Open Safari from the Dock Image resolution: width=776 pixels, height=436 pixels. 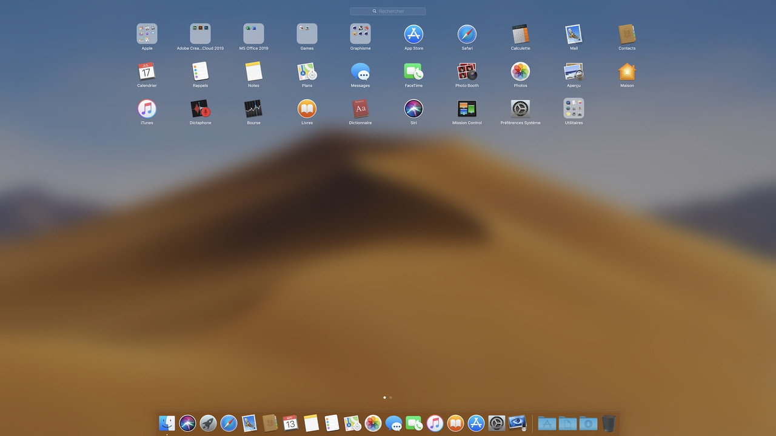click(229, 423)
